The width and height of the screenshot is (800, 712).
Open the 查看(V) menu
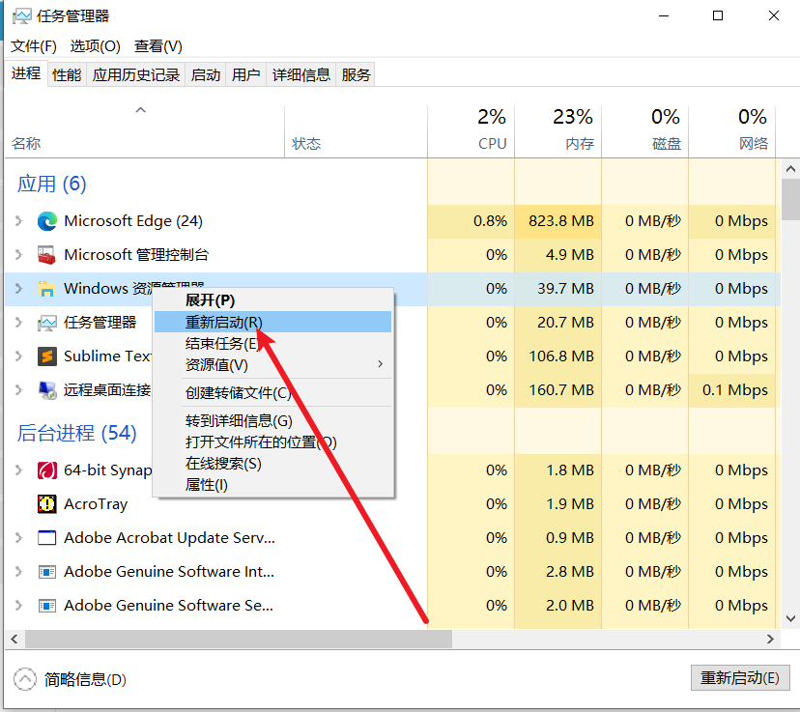coord(158,46)
